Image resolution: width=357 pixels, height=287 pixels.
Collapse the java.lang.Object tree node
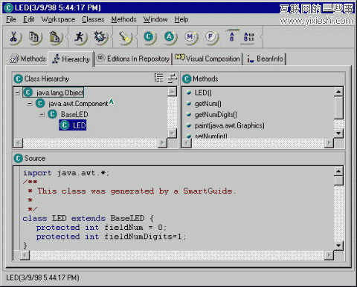(x=17, y=93)
